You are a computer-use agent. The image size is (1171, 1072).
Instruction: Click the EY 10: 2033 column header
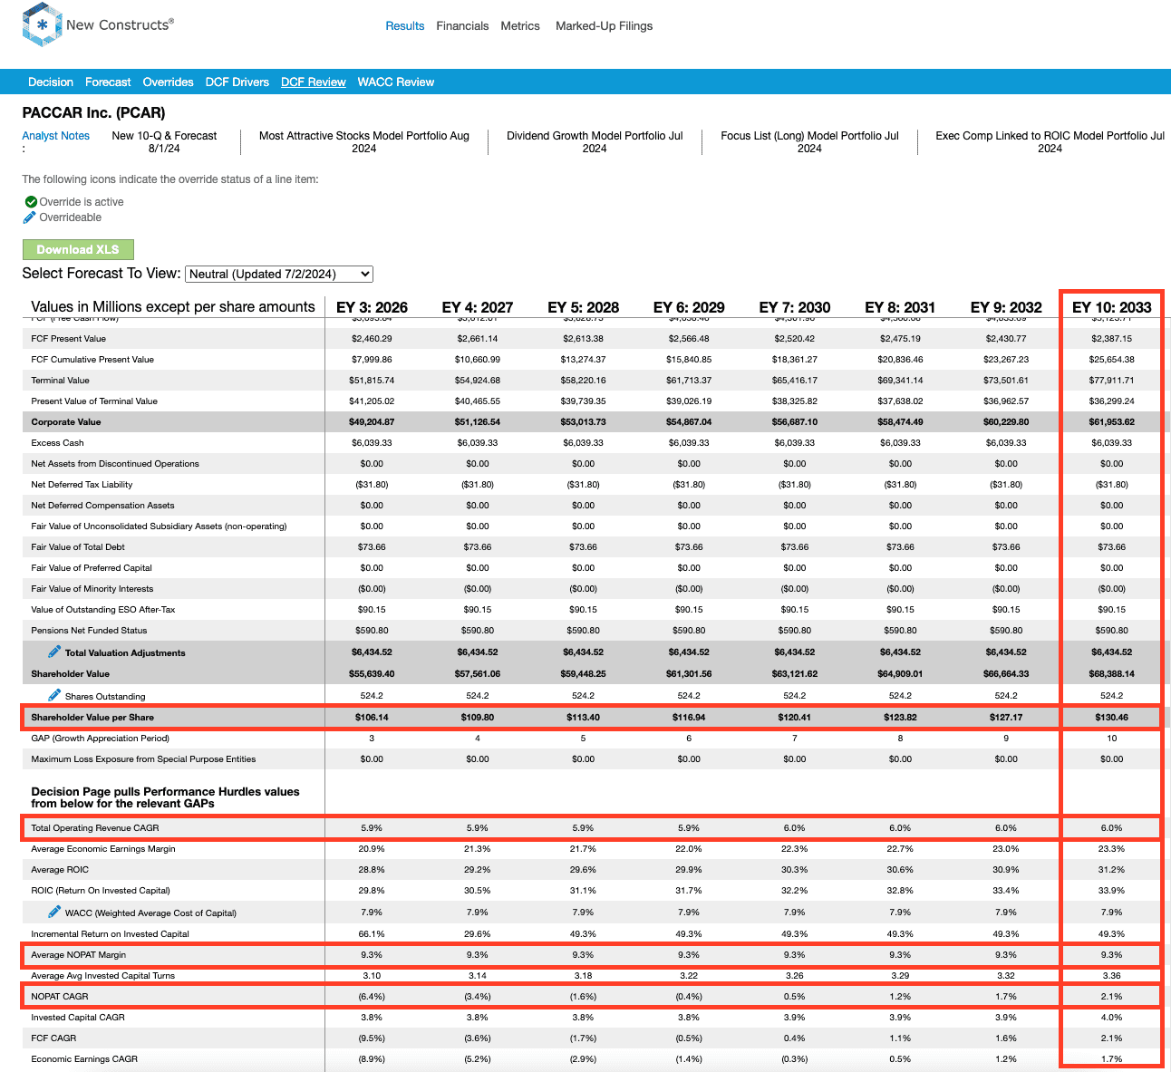point(1111,307)
